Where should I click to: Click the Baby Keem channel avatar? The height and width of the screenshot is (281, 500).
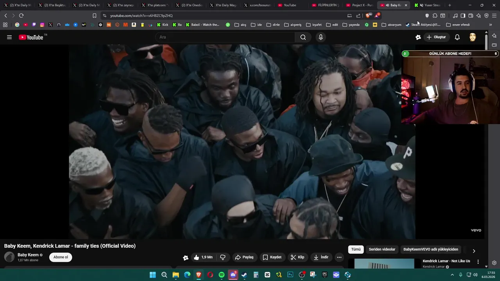[x=9, y=257]
